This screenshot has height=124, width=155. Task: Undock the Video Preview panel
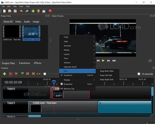151,16
